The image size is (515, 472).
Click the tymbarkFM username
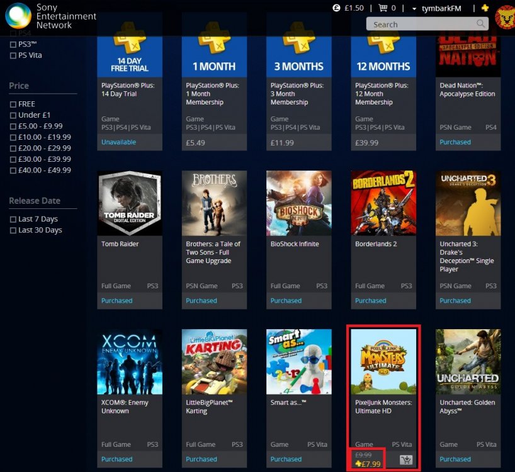441,9
